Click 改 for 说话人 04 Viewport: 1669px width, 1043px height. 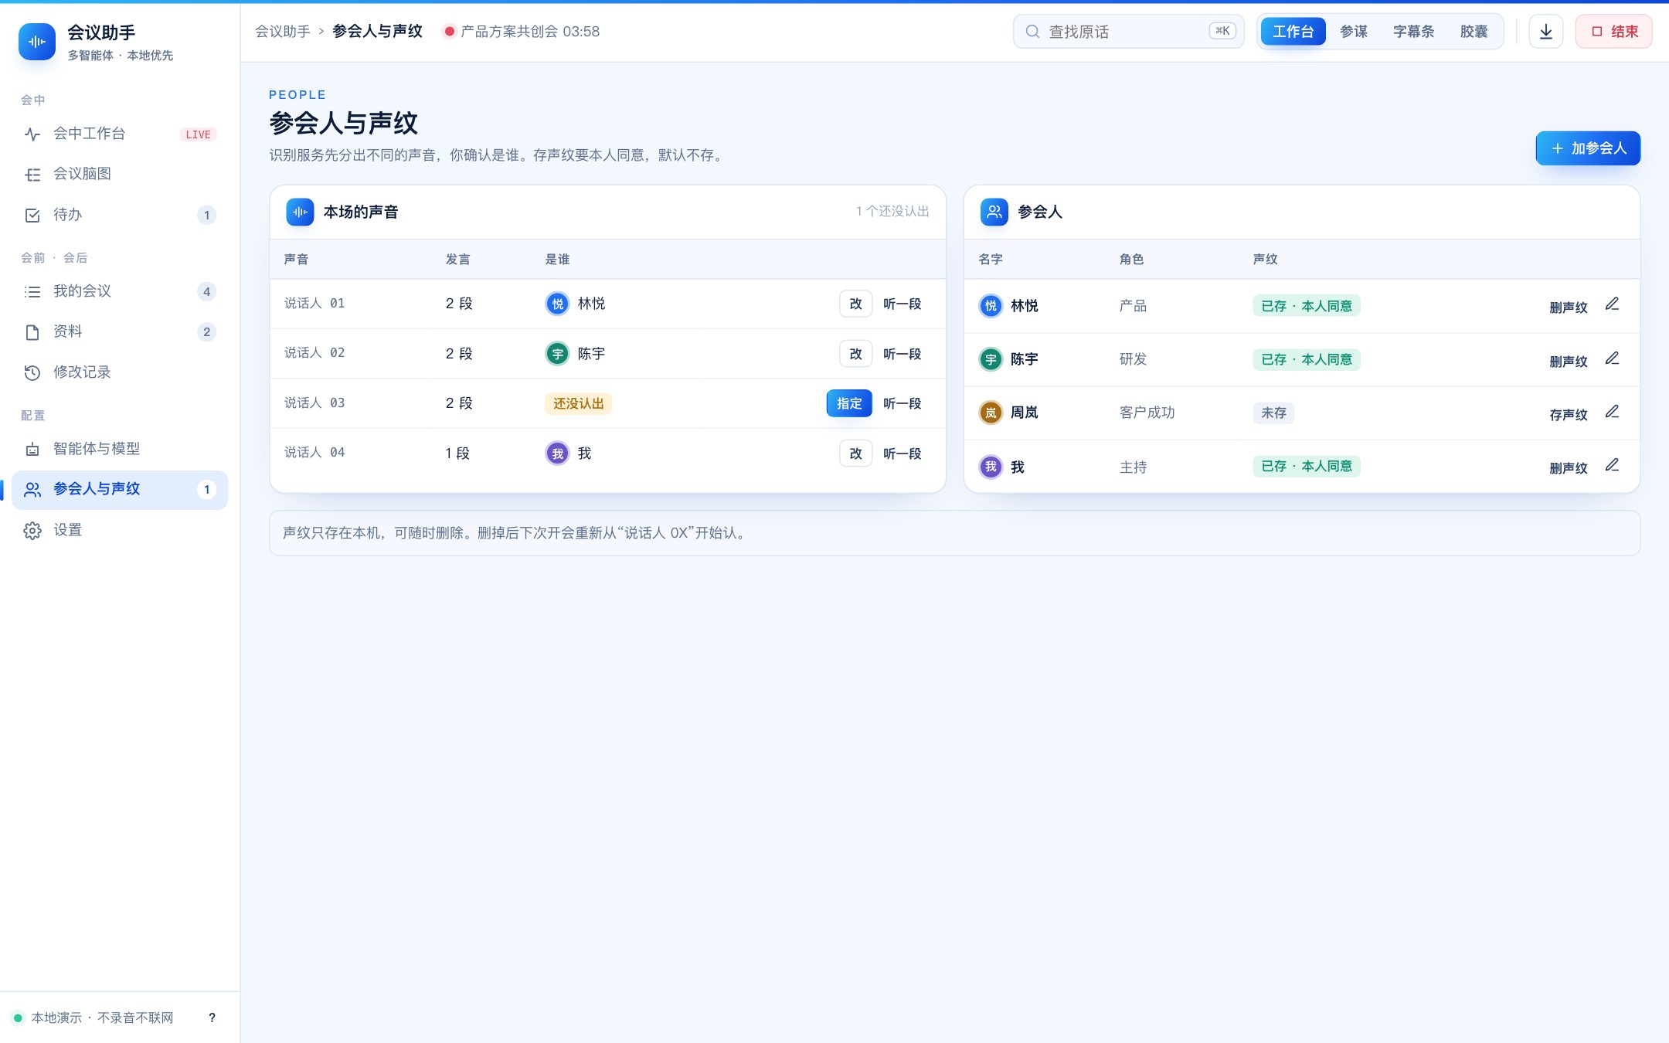point(855,454)
